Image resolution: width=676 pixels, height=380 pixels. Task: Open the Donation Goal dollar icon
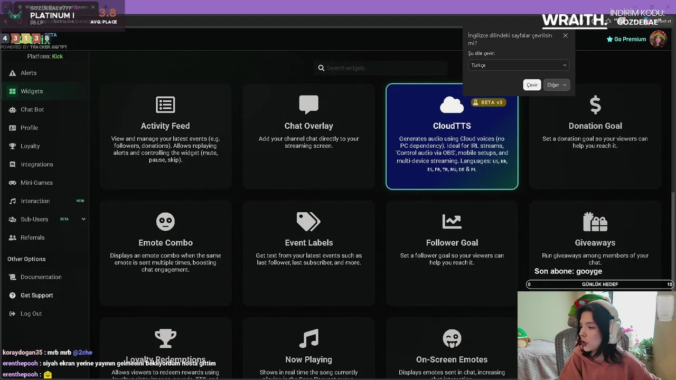595,105
